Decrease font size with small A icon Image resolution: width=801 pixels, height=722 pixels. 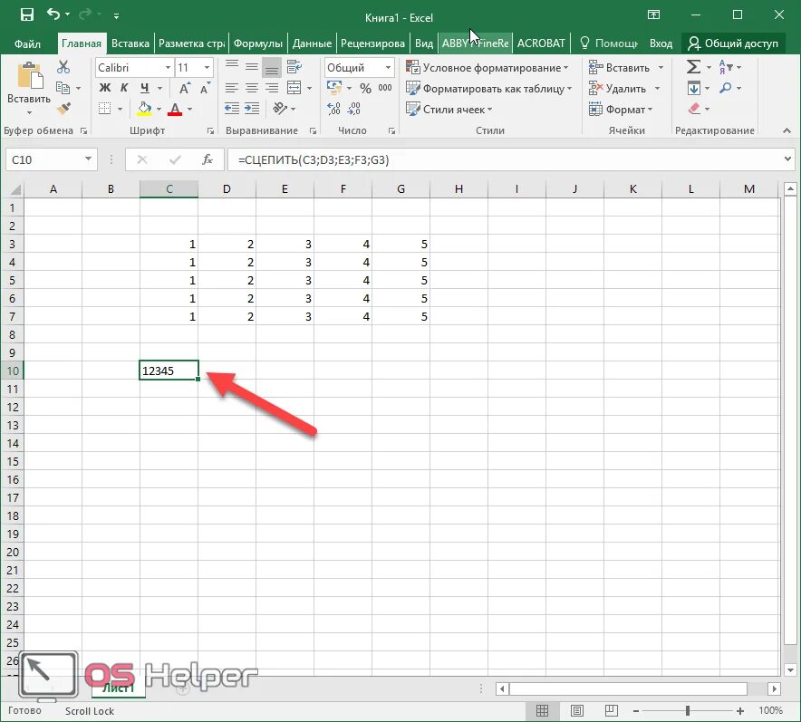(x=205, y=89)
